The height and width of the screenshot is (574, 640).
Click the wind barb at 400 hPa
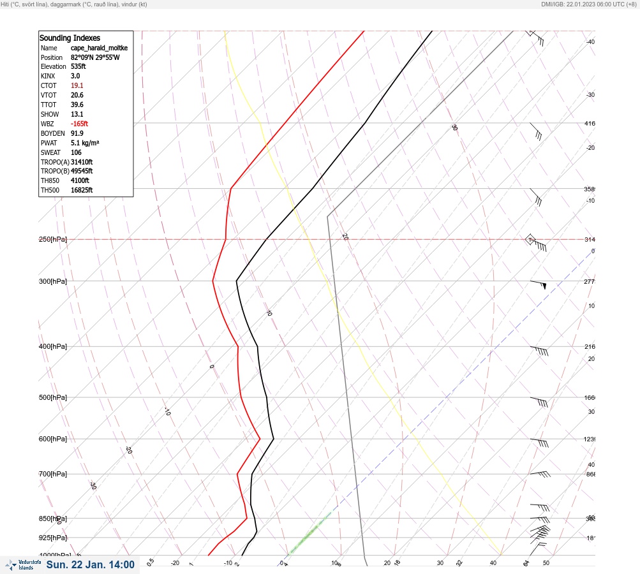click(x=539, y=350)
